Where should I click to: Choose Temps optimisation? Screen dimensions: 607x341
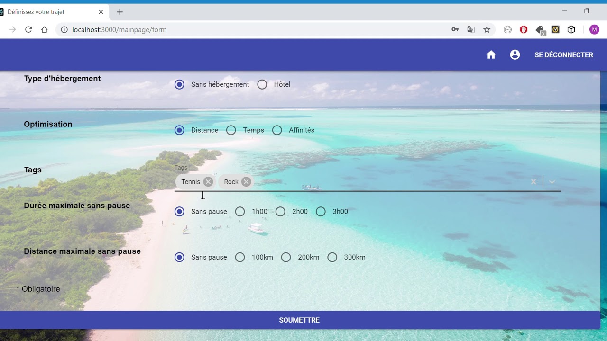pos(231,130)
